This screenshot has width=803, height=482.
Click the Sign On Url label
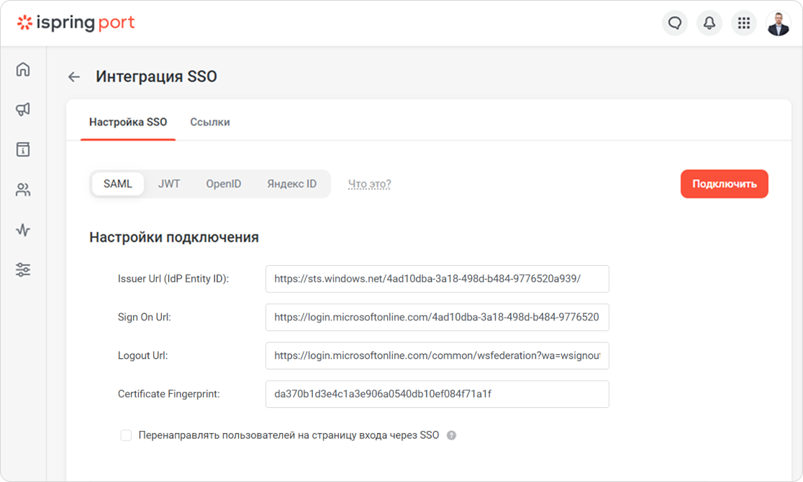145,318
